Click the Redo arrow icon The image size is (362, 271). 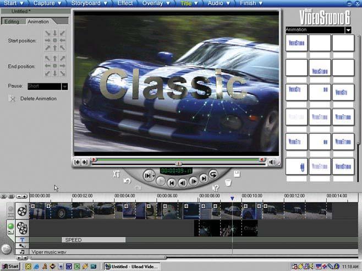[x=138, y=188]
